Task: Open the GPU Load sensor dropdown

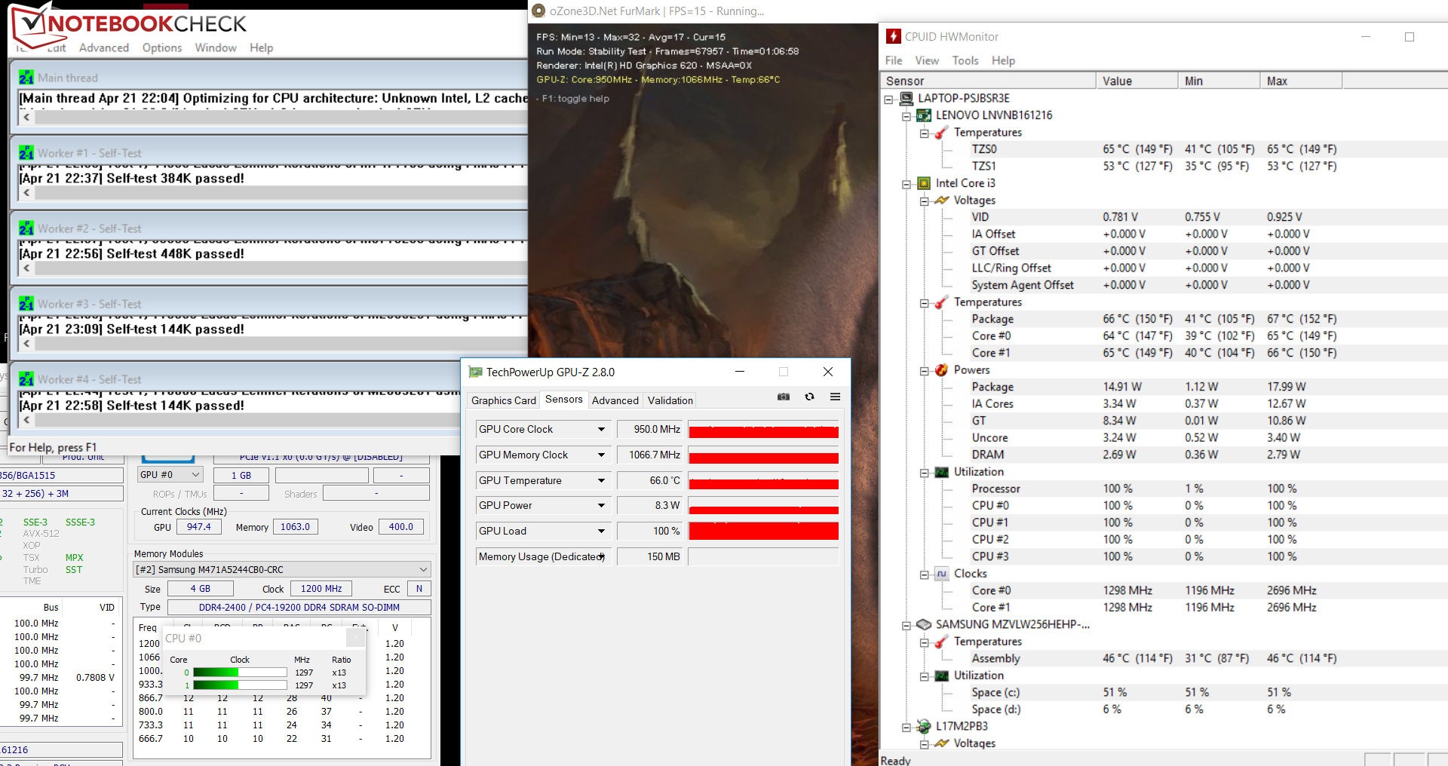Action: coord(601,531)
